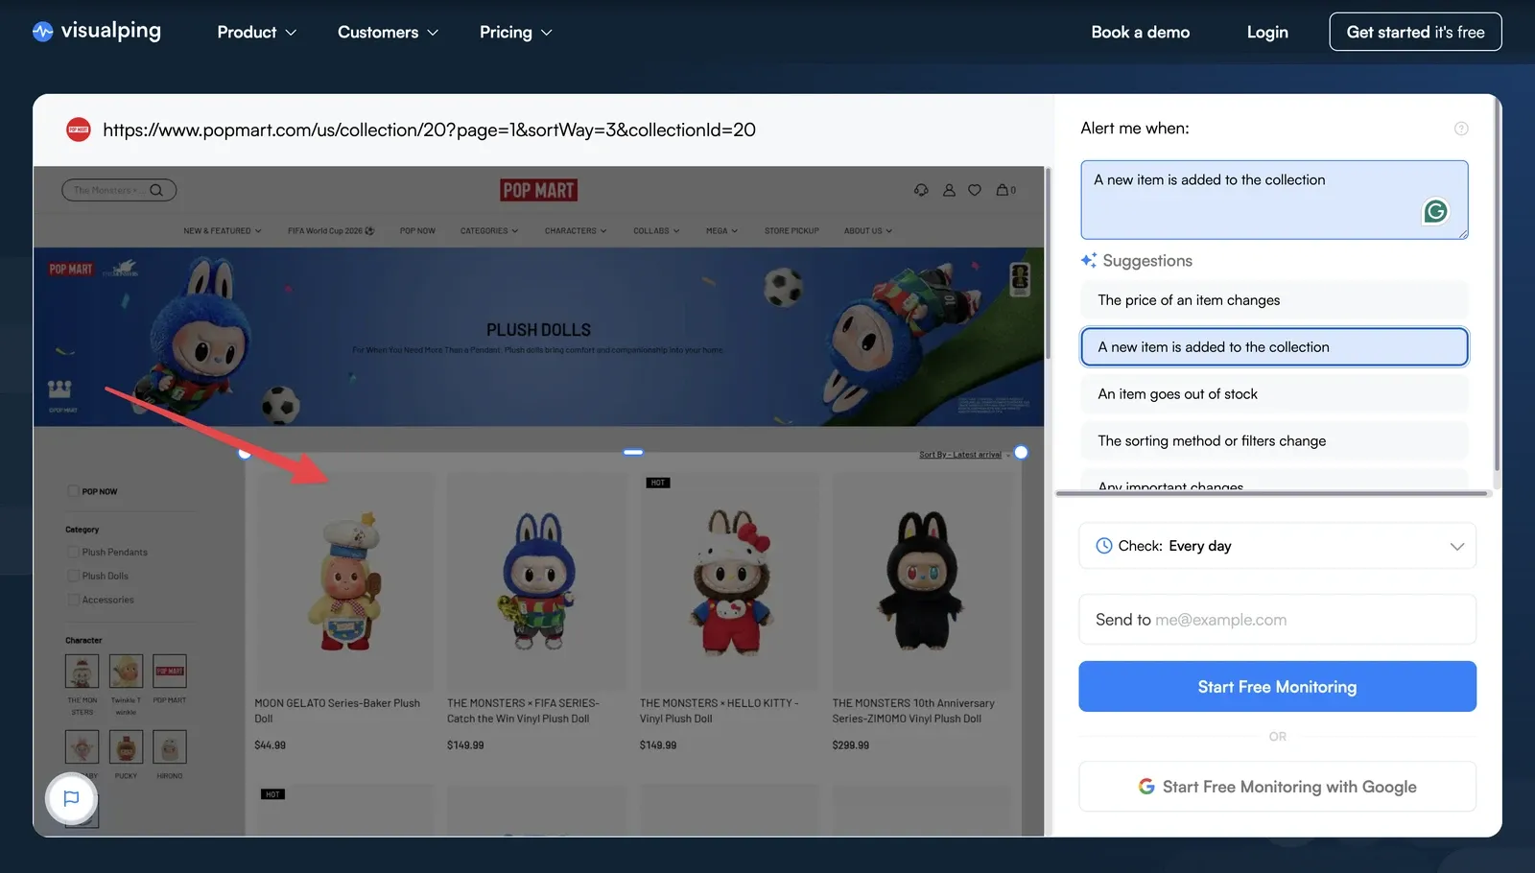Check the Accessories category
1535x873 pixels.
73,601
